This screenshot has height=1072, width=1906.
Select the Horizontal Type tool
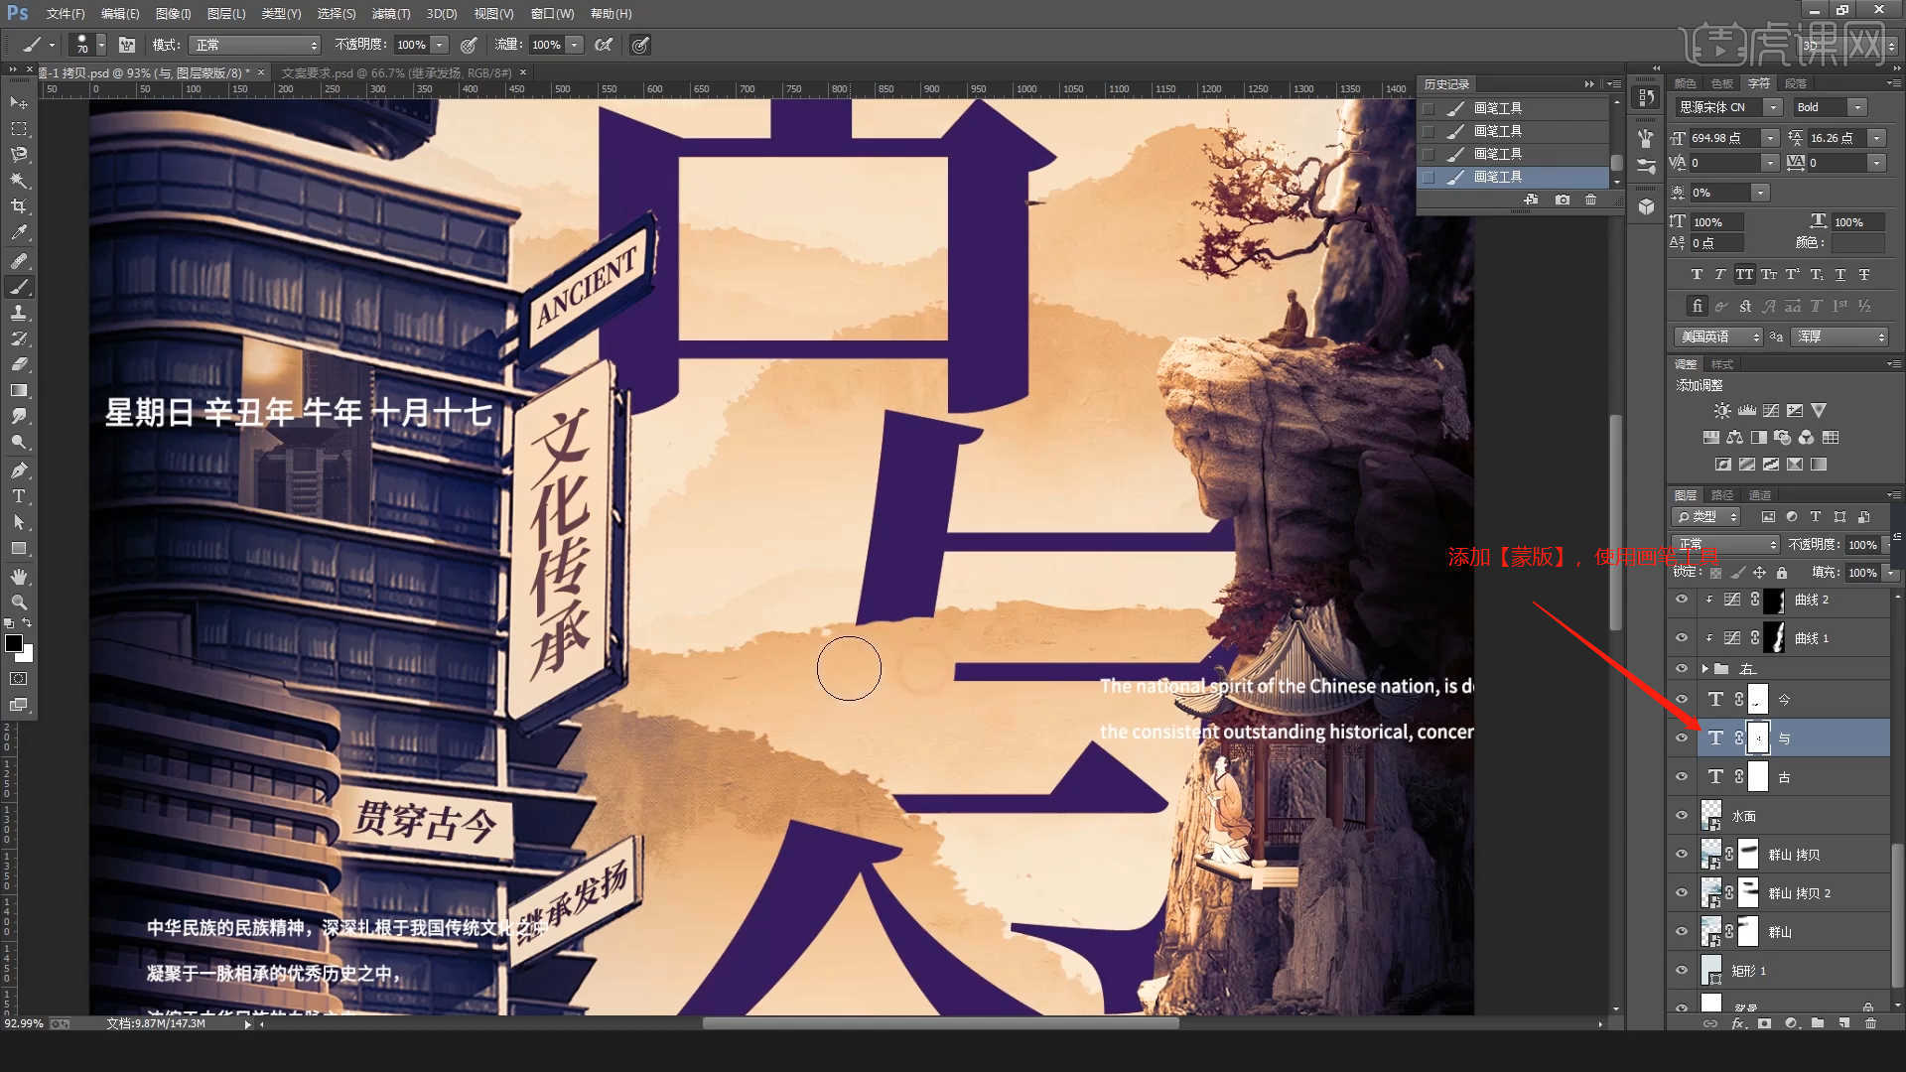point(19,496)
